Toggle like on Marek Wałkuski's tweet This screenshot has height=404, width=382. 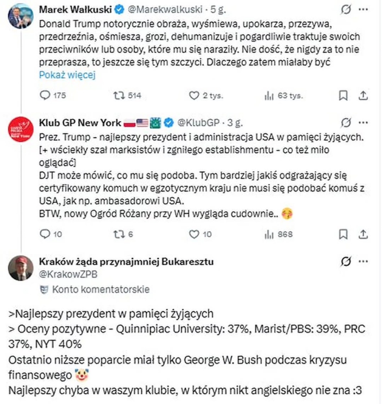pos(193,95)
